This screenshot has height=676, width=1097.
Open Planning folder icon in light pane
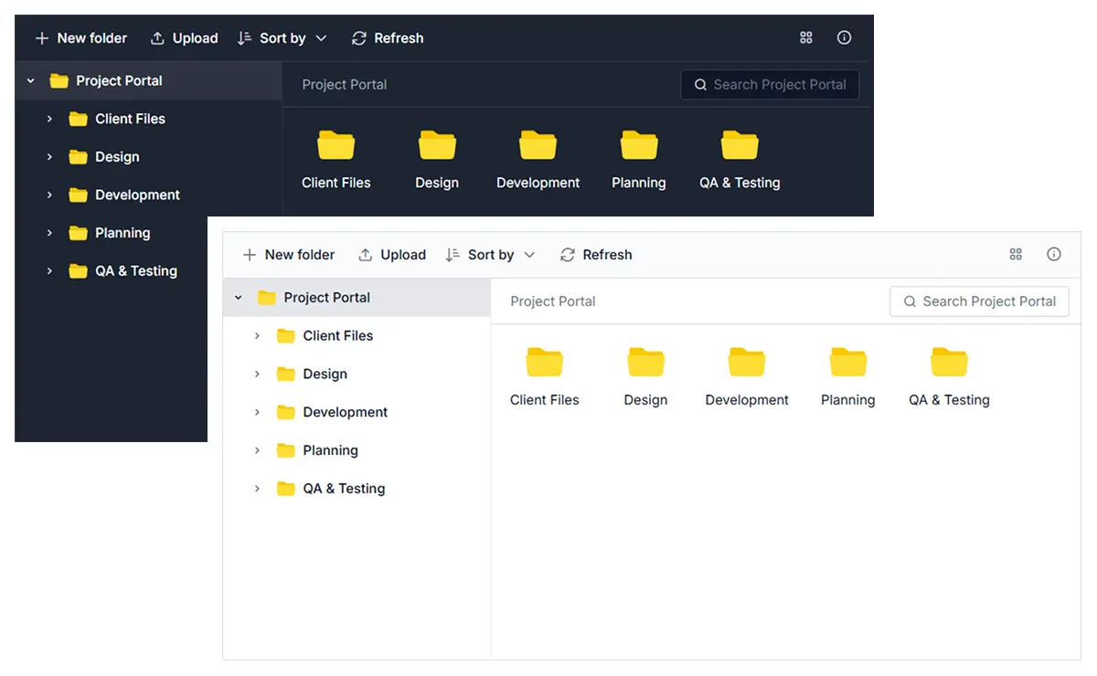click(x=848, y=363)
